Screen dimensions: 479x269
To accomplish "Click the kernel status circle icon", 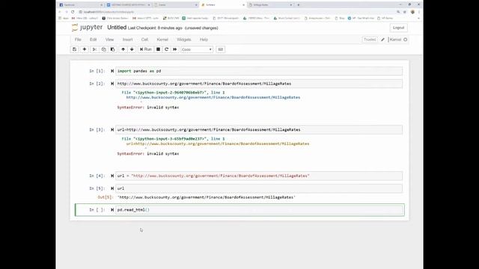I will coord(406,40).
